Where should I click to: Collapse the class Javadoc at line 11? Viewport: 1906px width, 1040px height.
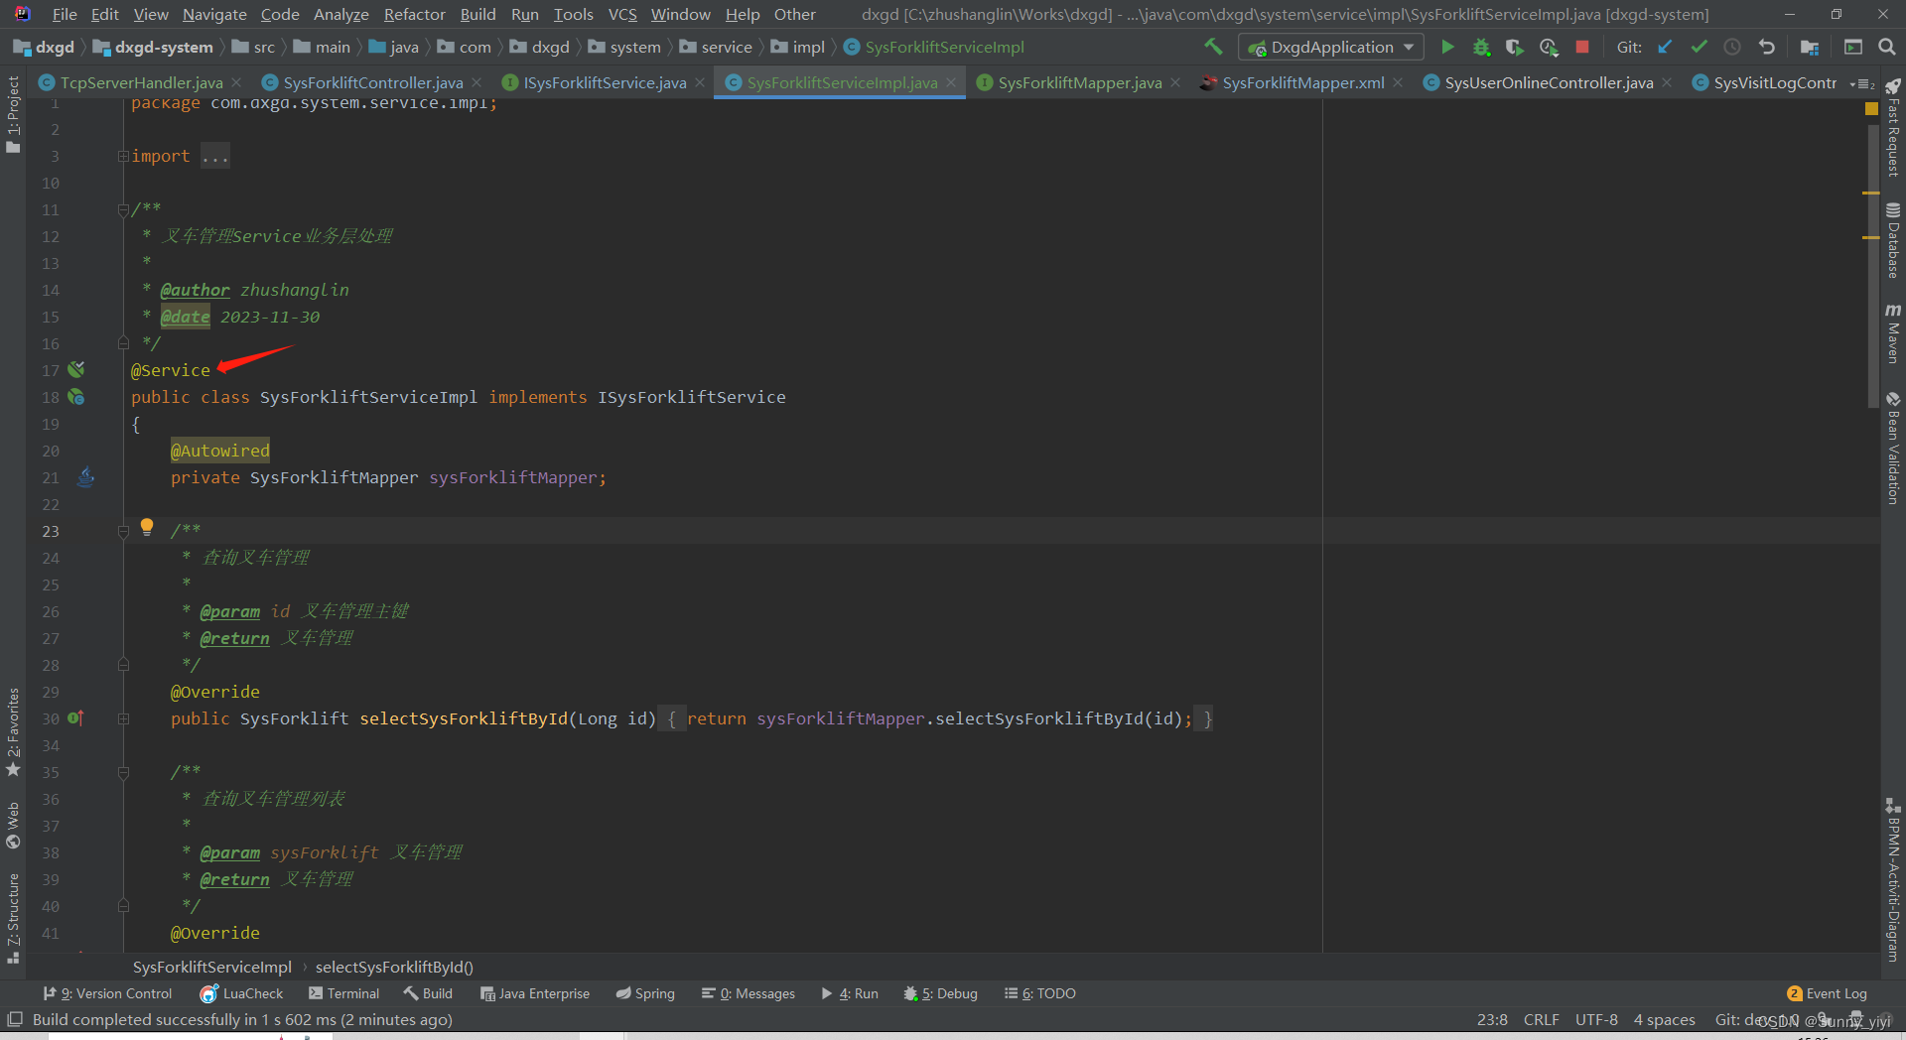[123, 209]
